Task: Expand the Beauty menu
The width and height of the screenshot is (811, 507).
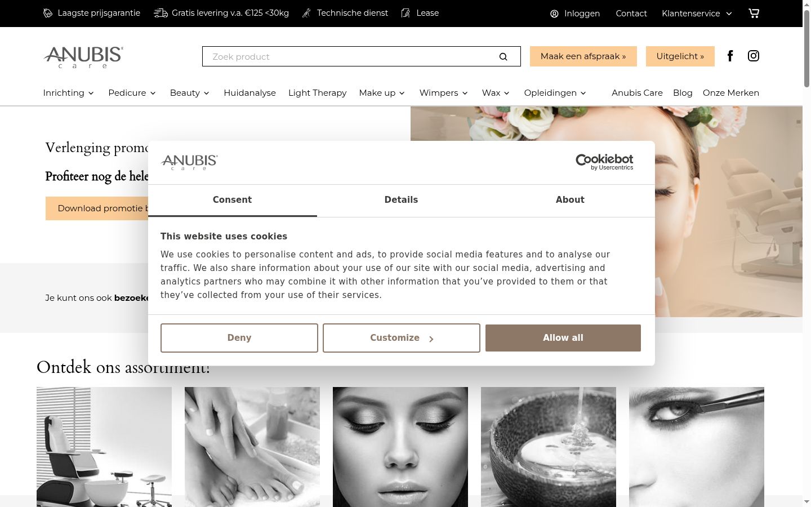Action: (x=190, y=93)
